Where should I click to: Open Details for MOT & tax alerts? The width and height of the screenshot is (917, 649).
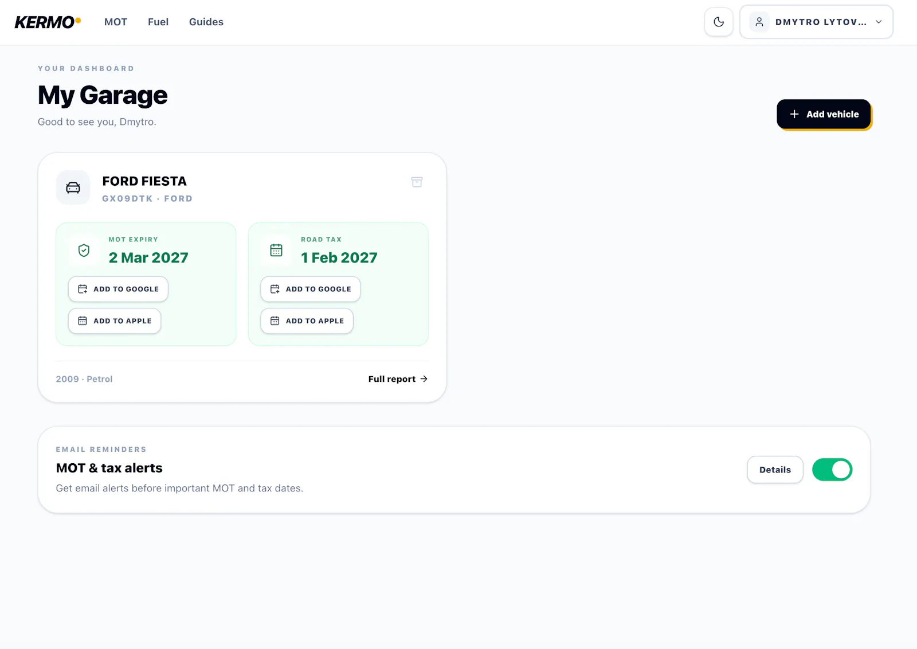[x=775, y=470]
